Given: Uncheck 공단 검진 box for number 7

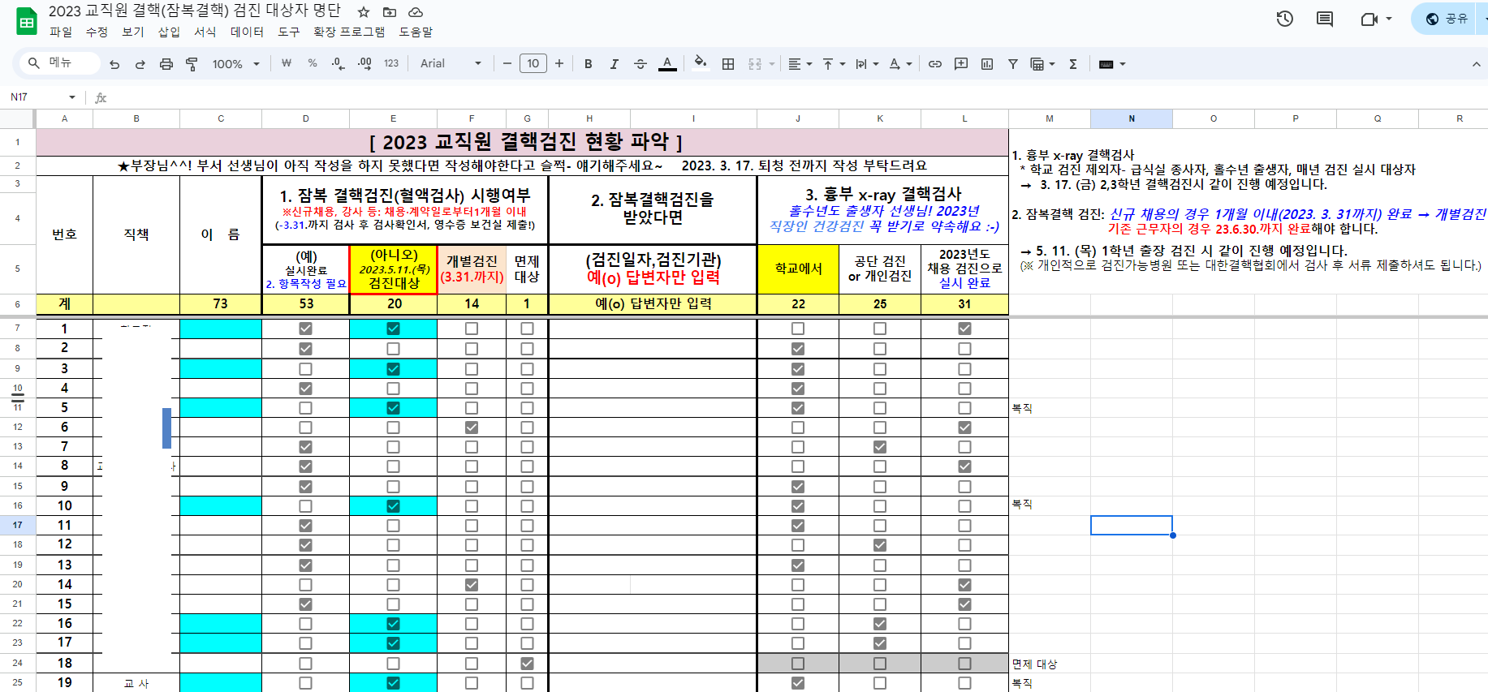Looking at the screenshot, I should pos(880,447).
